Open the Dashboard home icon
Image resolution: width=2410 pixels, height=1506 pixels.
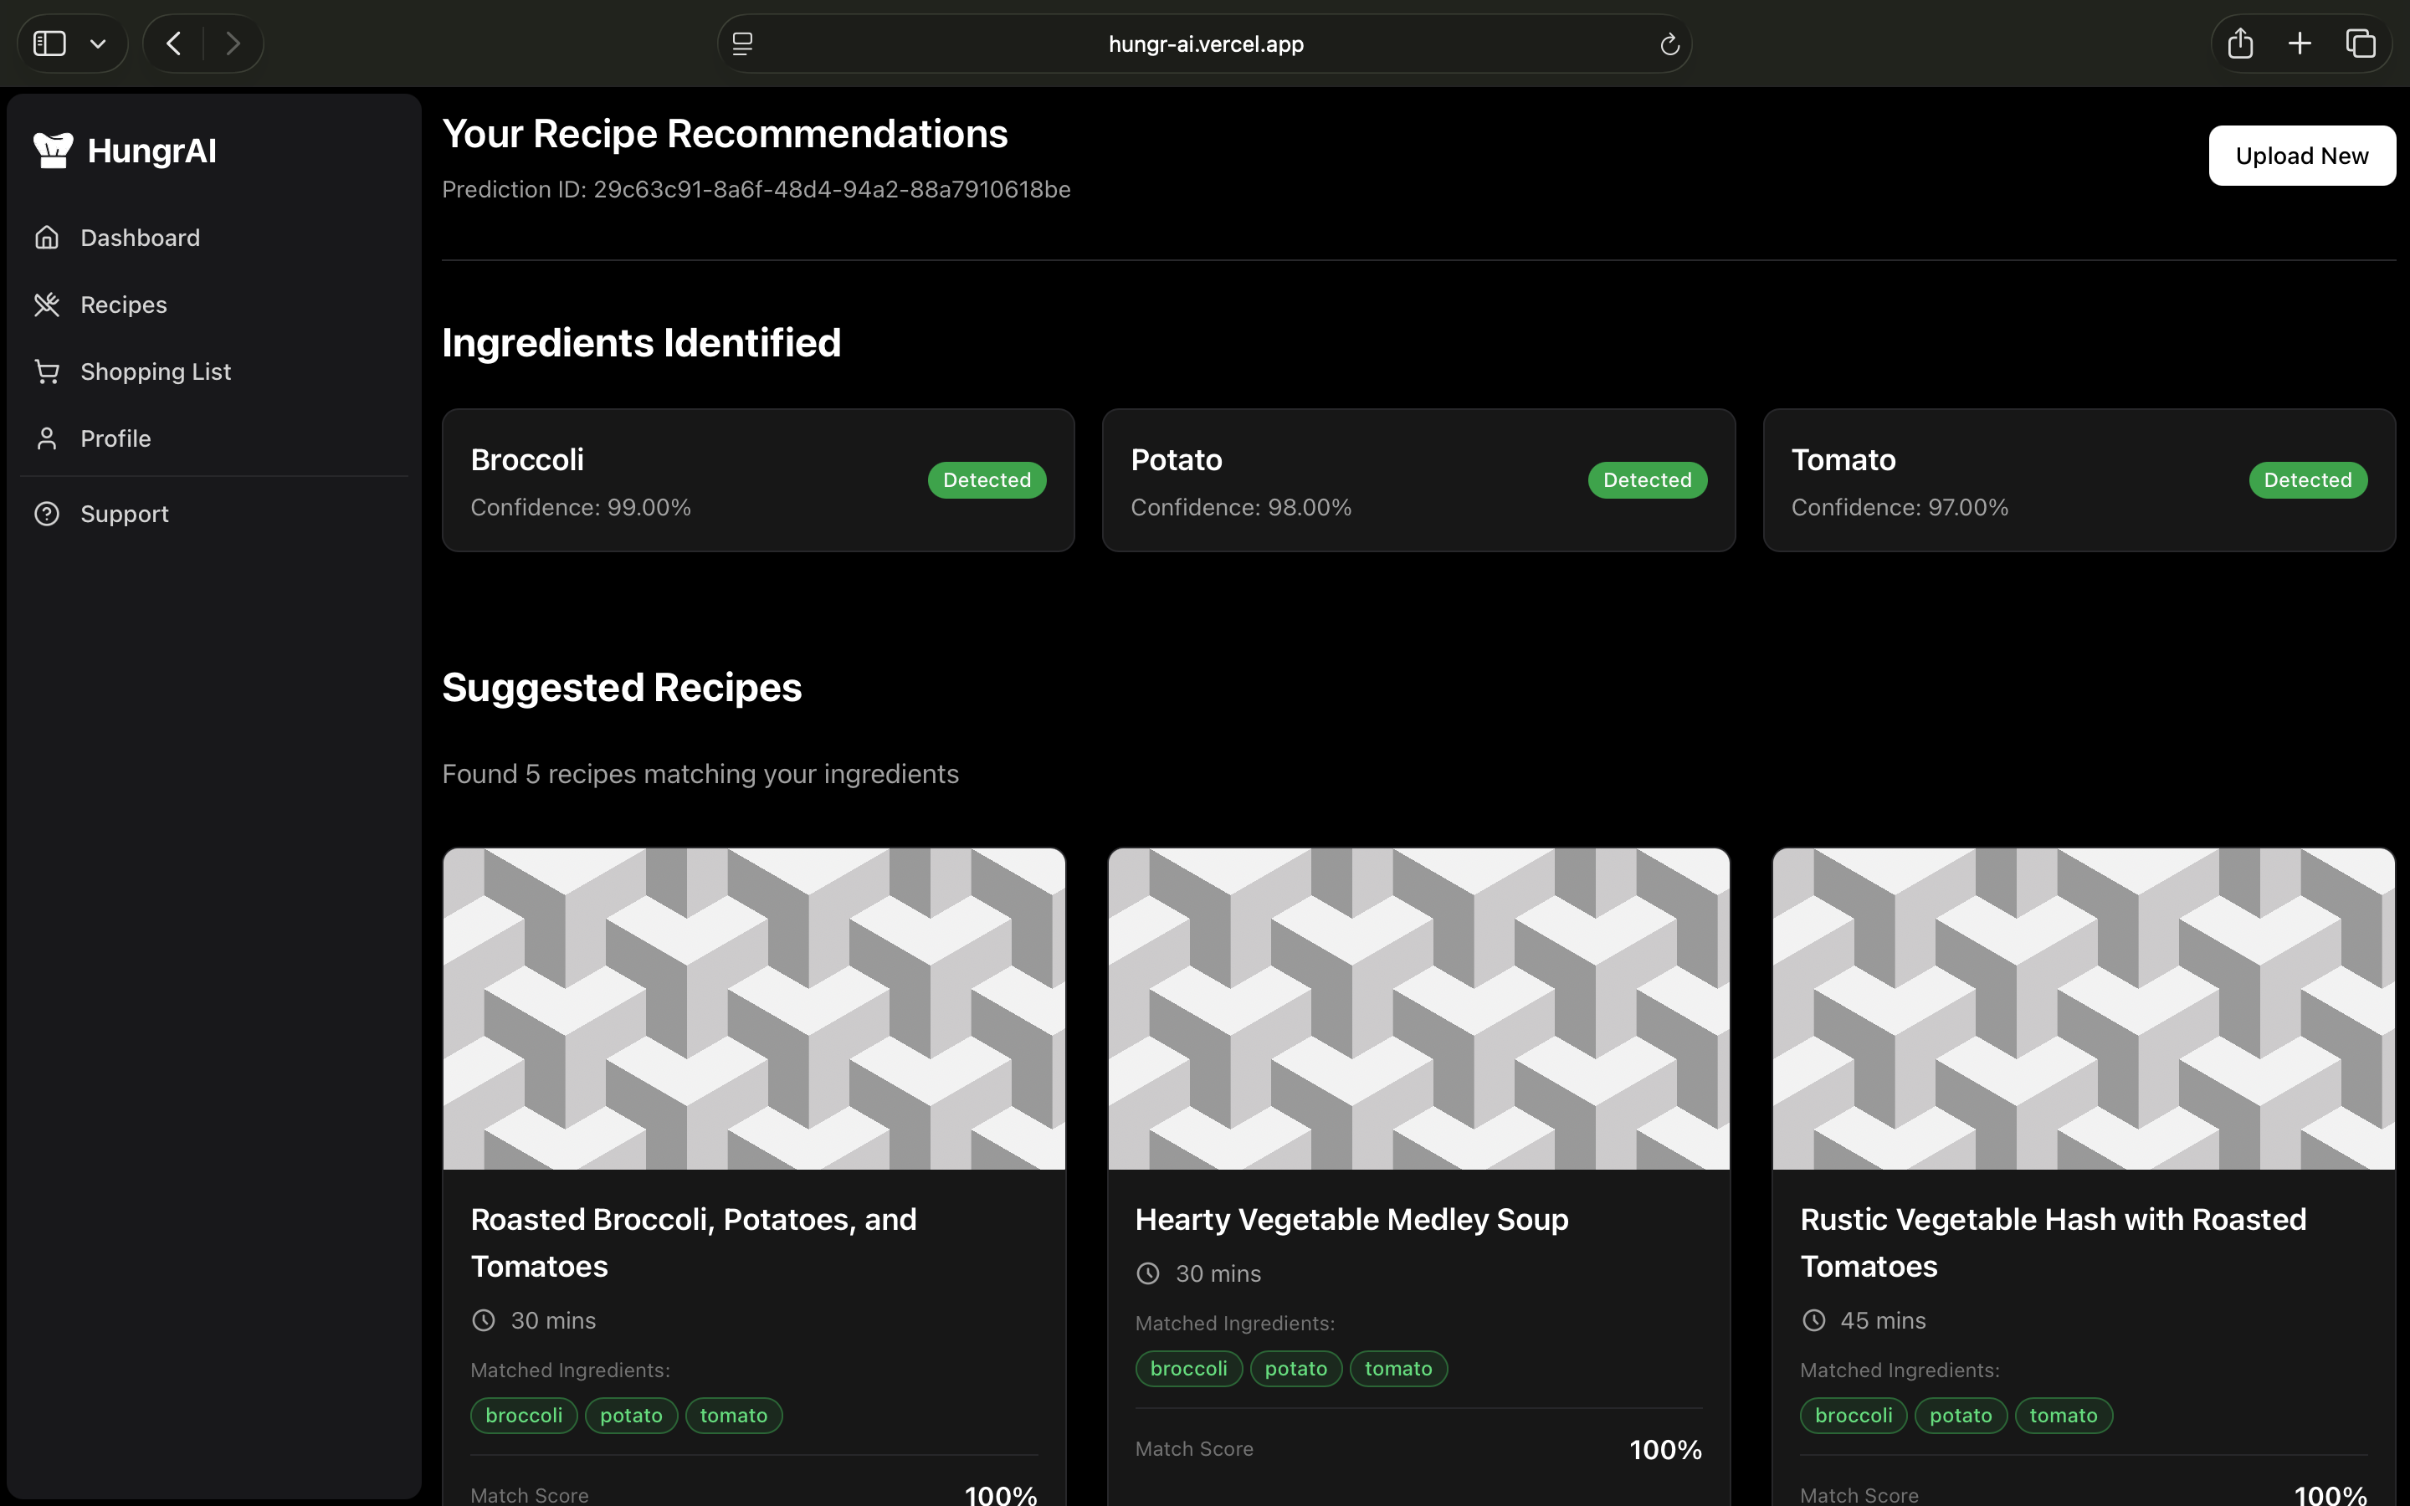[x=47, y=238]
